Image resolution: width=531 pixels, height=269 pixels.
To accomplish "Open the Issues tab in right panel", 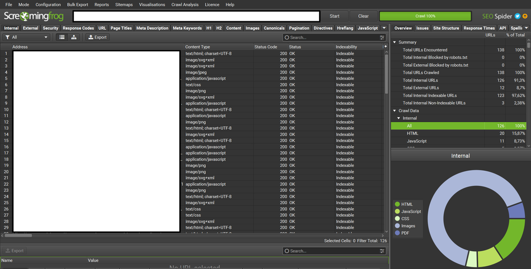I will 422,28.
